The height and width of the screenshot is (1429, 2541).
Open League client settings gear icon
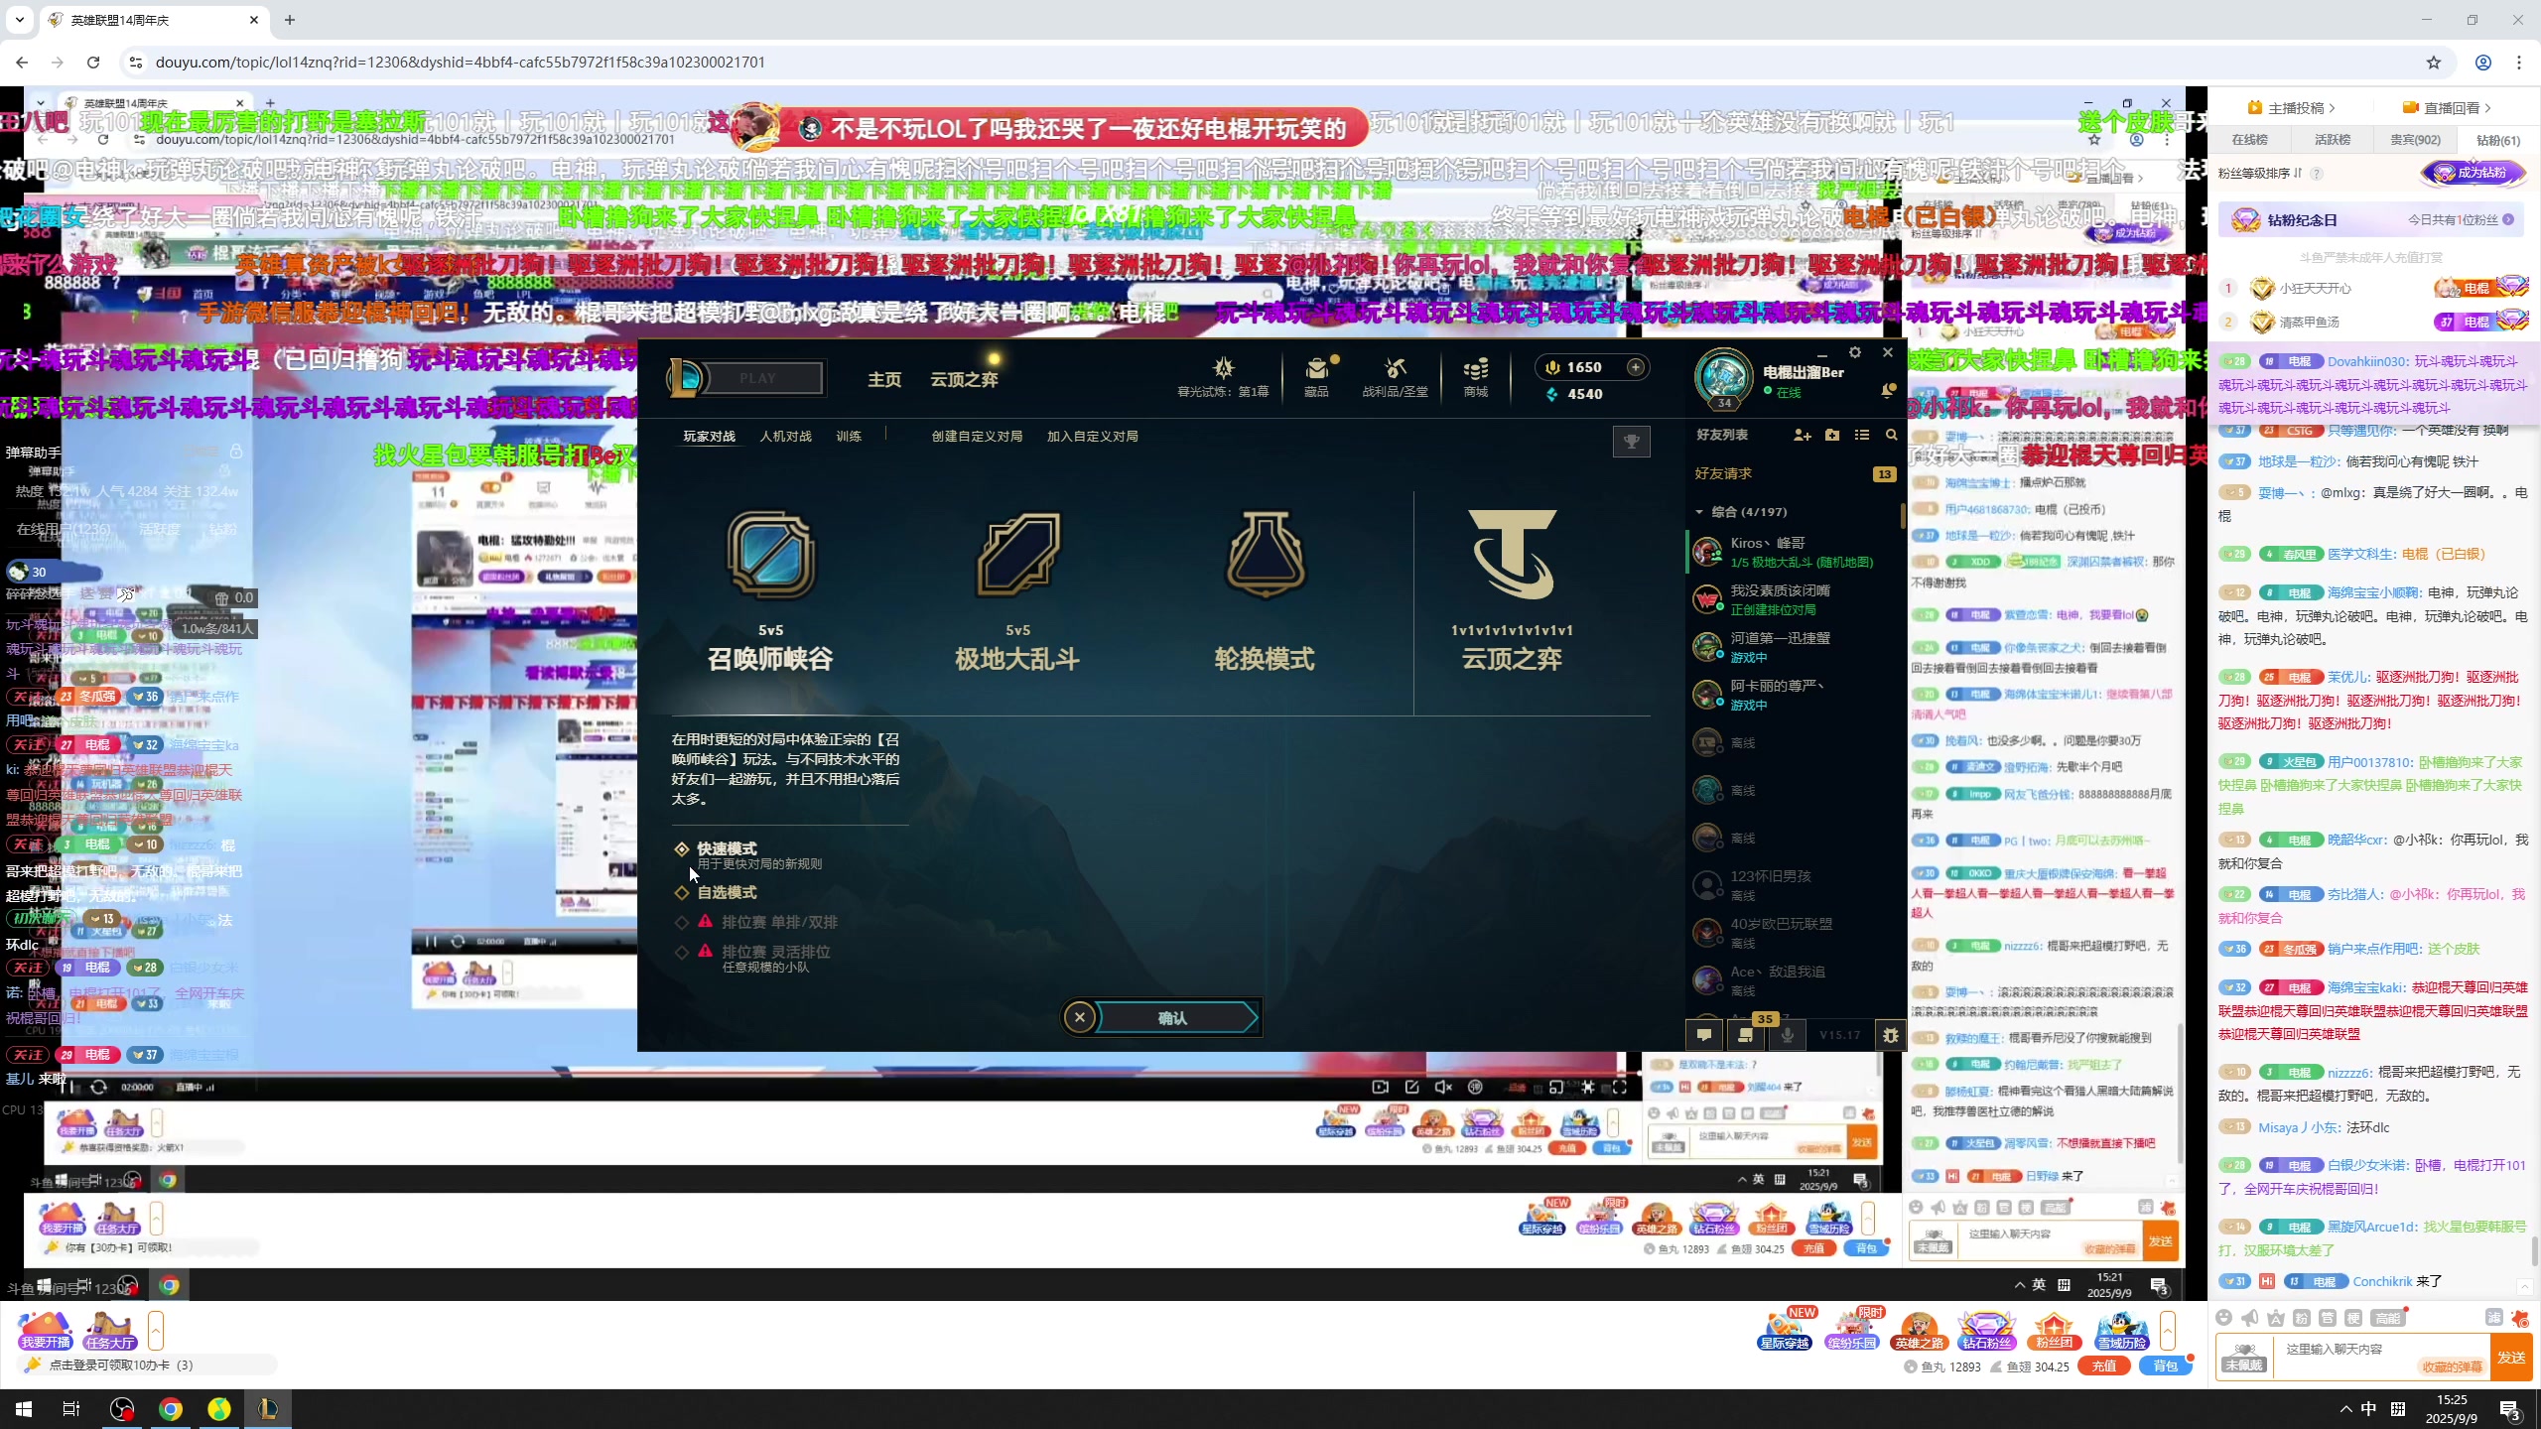1854,352
